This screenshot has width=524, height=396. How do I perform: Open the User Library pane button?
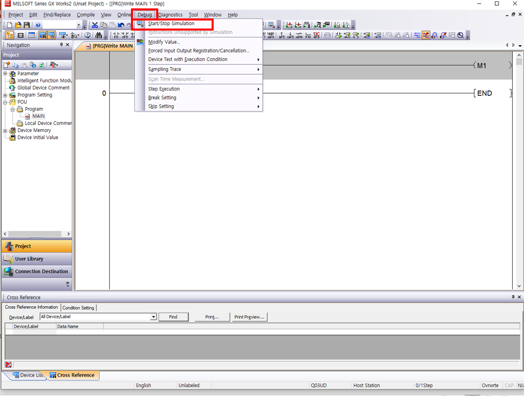pyautogui.click(x=37, y=259)
